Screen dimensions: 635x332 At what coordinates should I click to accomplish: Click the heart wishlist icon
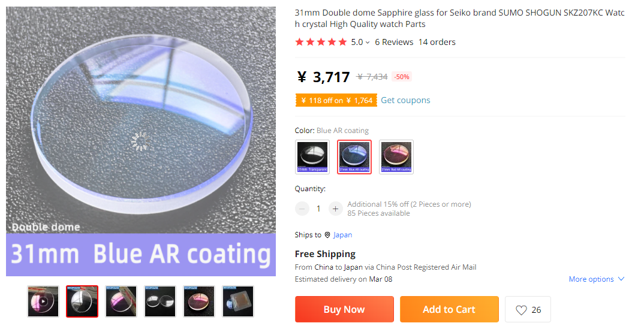(x=521, y=310)
